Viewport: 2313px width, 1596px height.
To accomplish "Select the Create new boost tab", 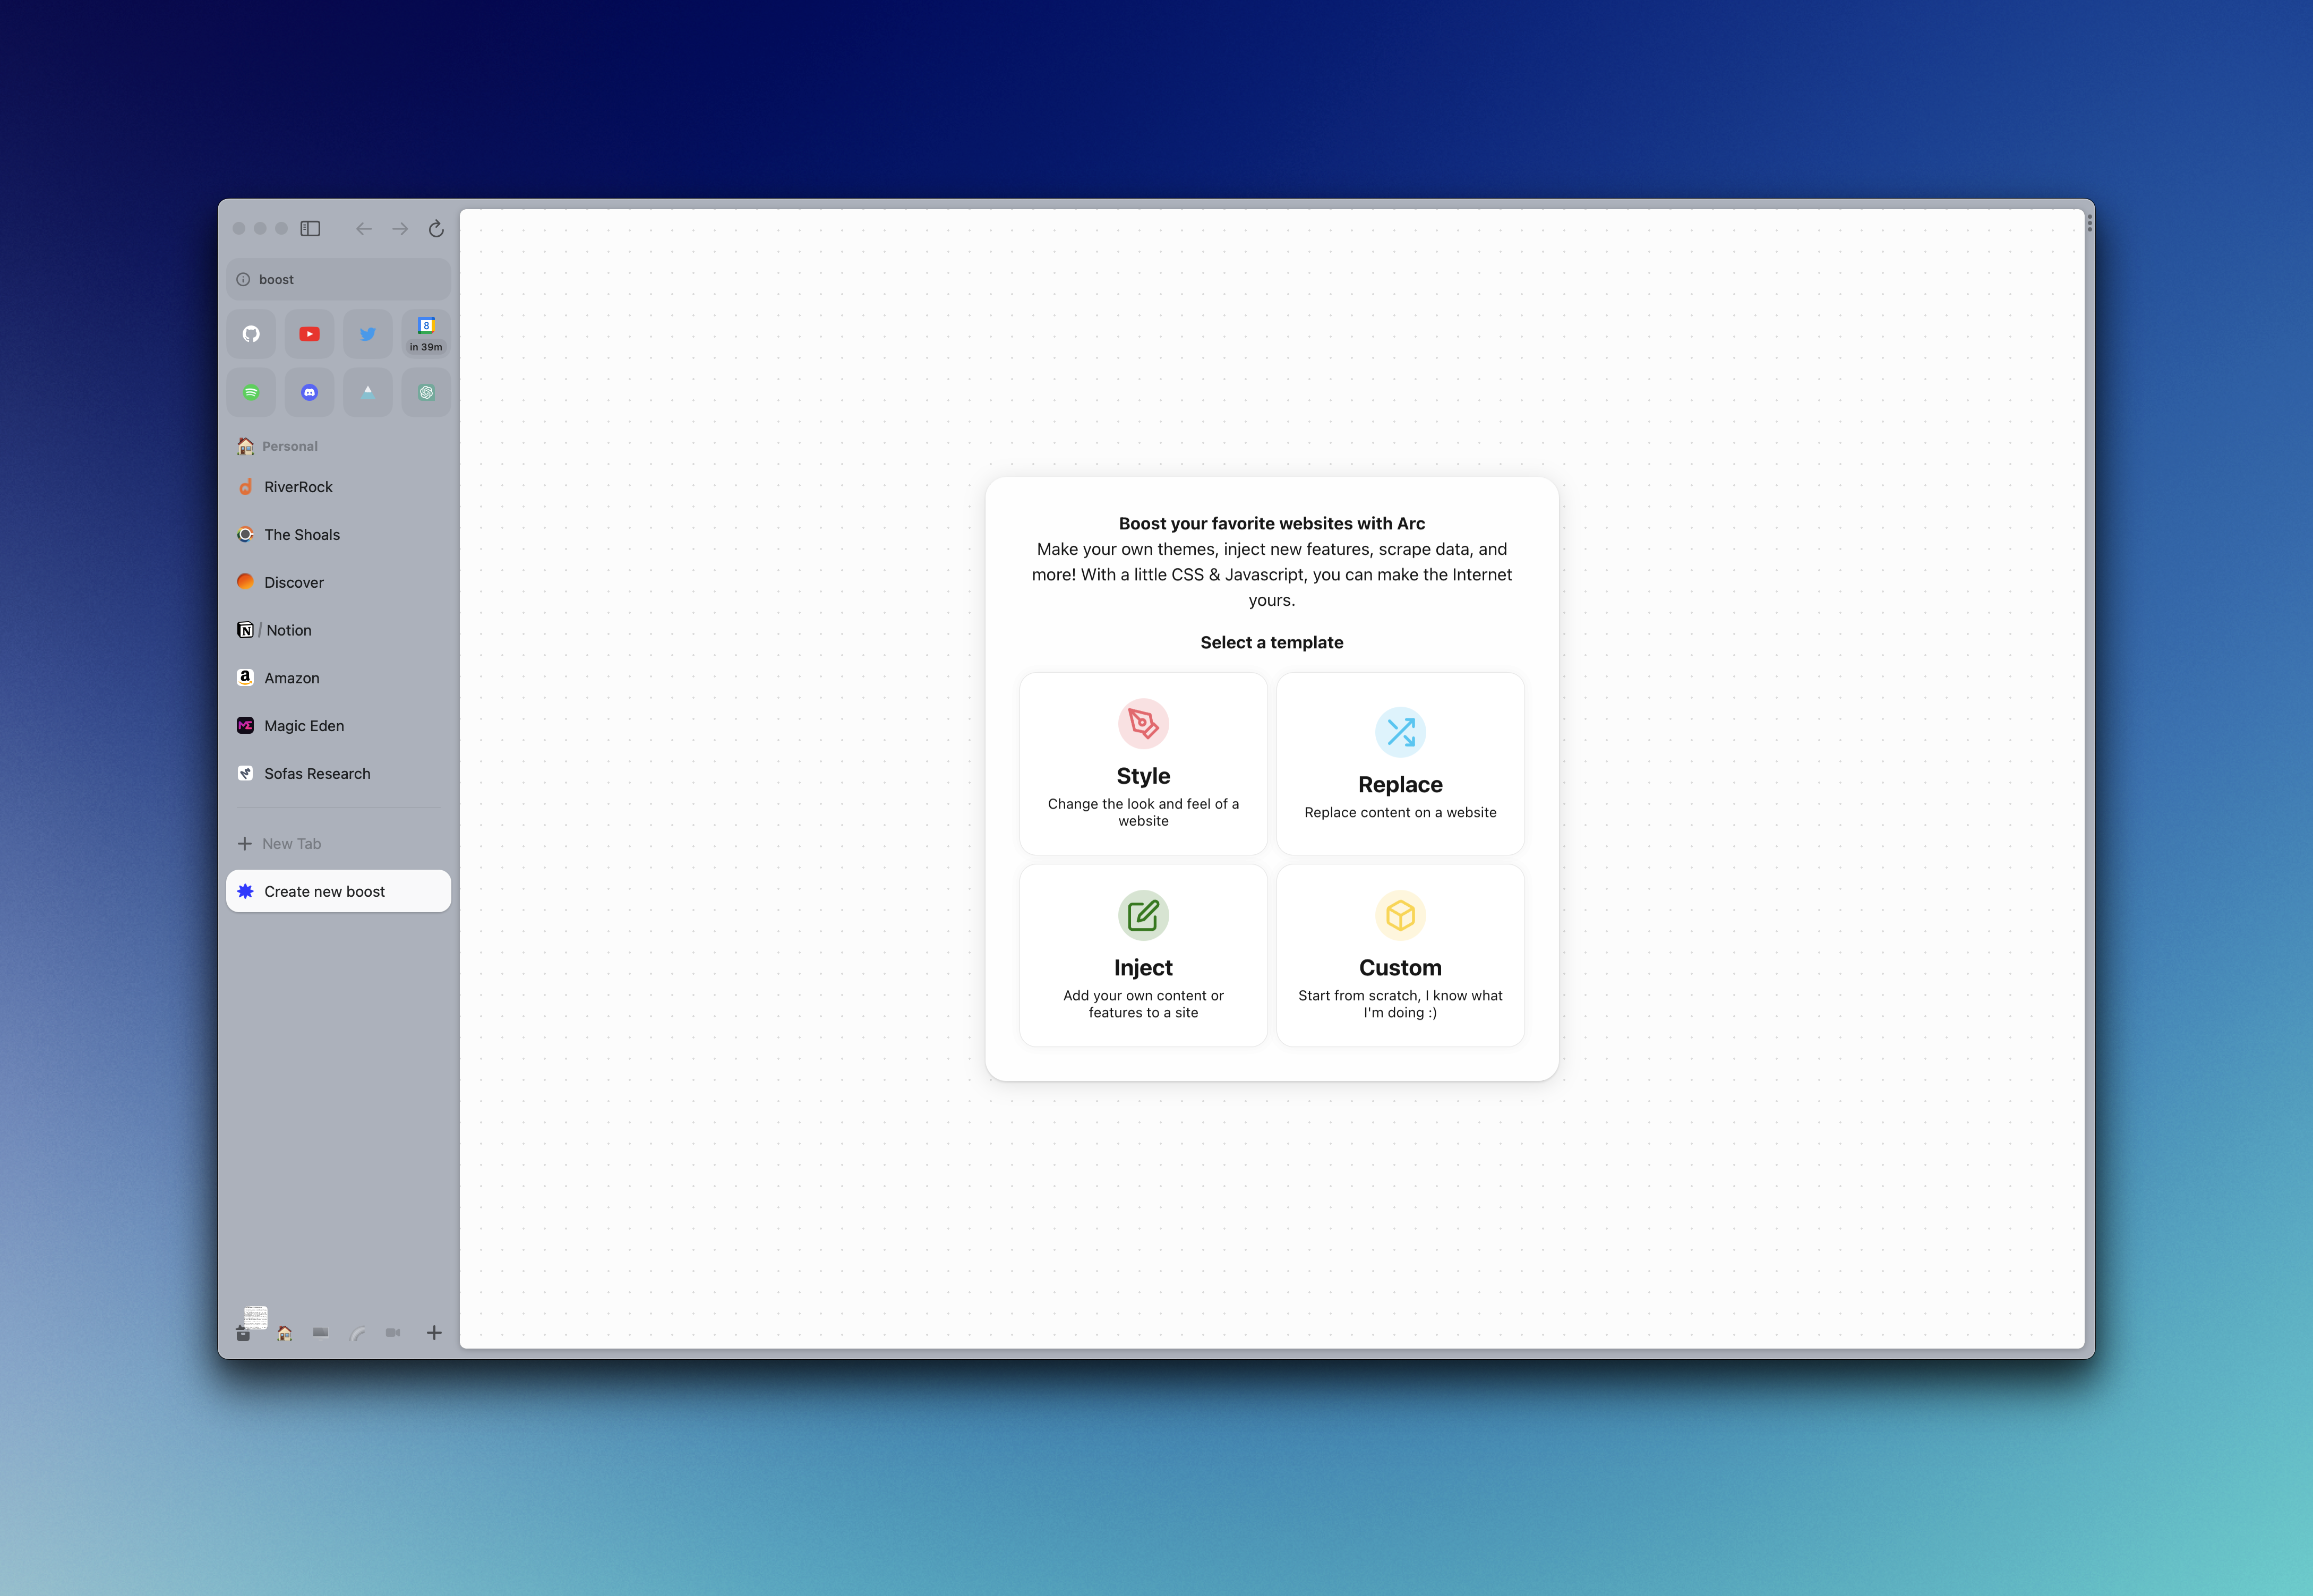I will pos(339,891).
